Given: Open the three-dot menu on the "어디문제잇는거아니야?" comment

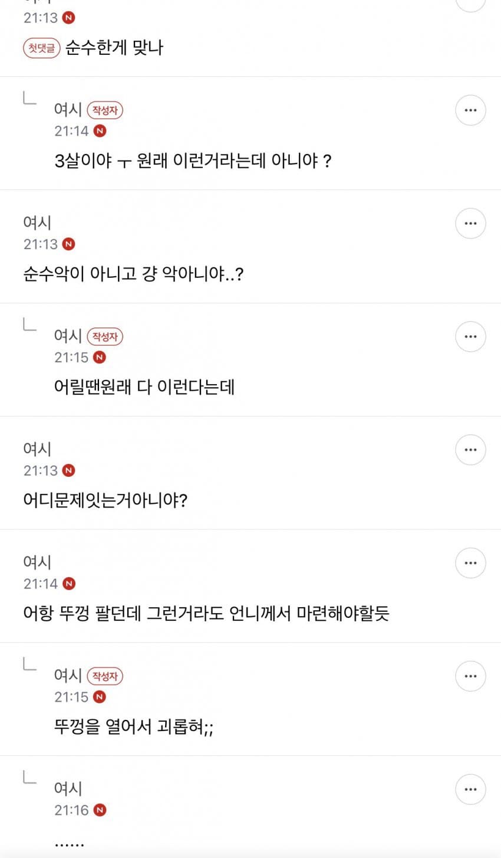Looking at the screenshot, I should [470, 450].
